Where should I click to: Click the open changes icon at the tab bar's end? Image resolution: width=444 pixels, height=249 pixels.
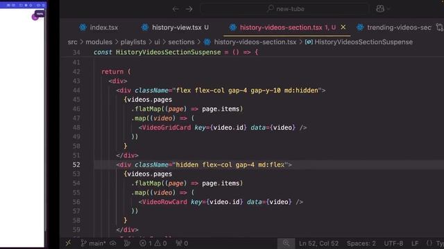tap(439, 27)
